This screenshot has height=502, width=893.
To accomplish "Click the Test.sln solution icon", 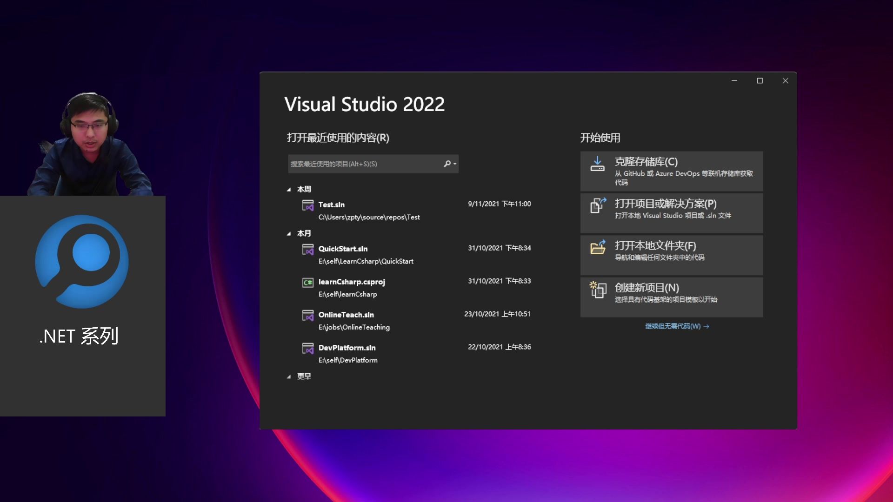I will coord(308,205).
